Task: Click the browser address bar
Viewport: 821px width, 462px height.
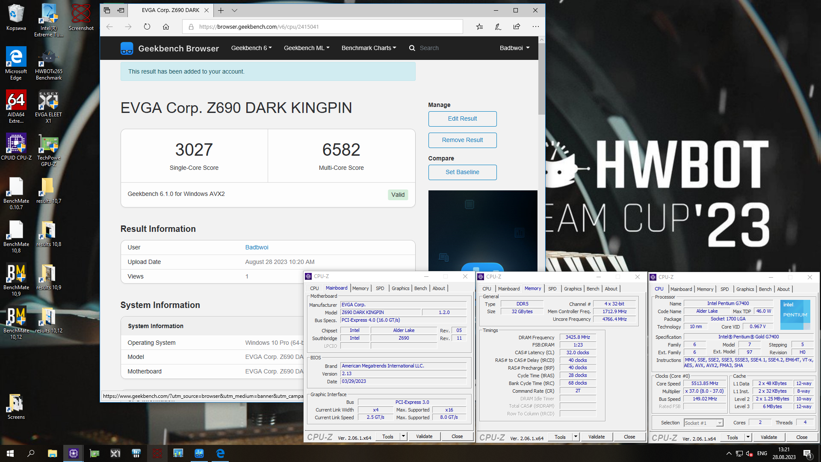Action: (x=323, y=27)
